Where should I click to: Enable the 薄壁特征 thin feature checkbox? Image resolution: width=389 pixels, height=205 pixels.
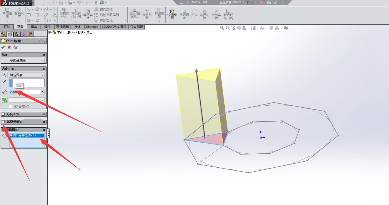(x=3, y=122)
